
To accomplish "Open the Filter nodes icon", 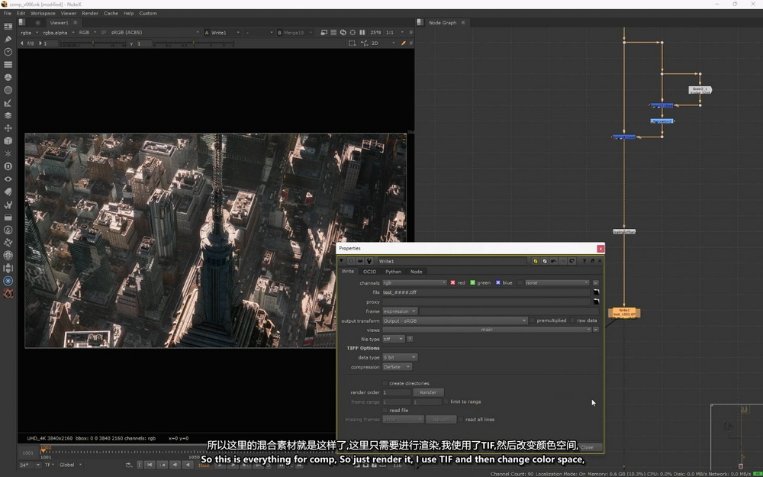I will point(8,90).
